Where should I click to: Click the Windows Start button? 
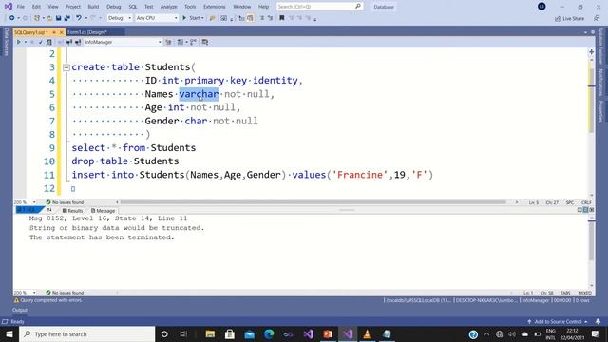(9, 333)
